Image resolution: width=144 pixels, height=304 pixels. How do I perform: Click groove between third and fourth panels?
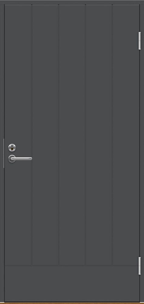point(85,135)
